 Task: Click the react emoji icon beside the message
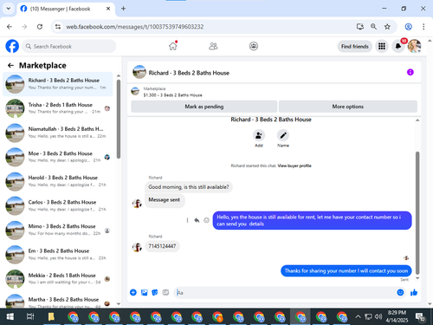206,220
